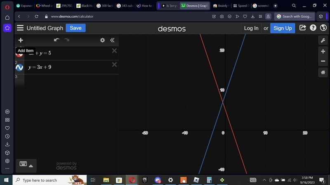Click the Save button
This screenshot has height=185, width=330.
coord(75,28)
